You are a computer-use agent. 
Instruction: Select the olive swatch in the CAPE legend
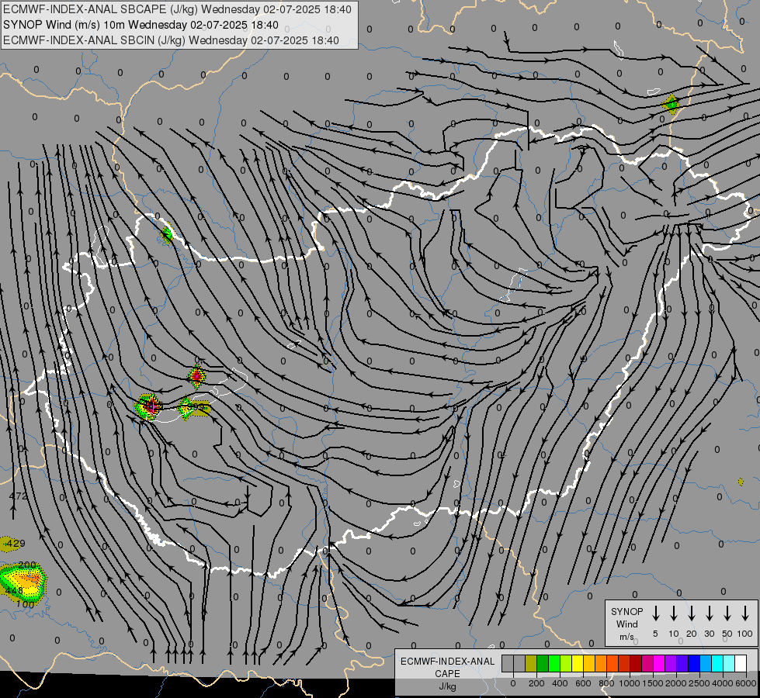tap(531, 663)
